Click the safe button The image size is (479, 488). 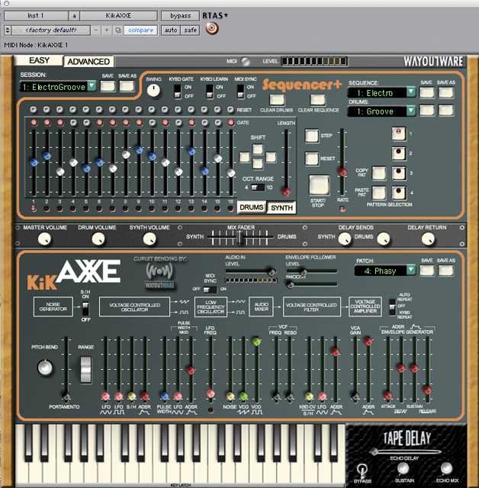(190, 30)
